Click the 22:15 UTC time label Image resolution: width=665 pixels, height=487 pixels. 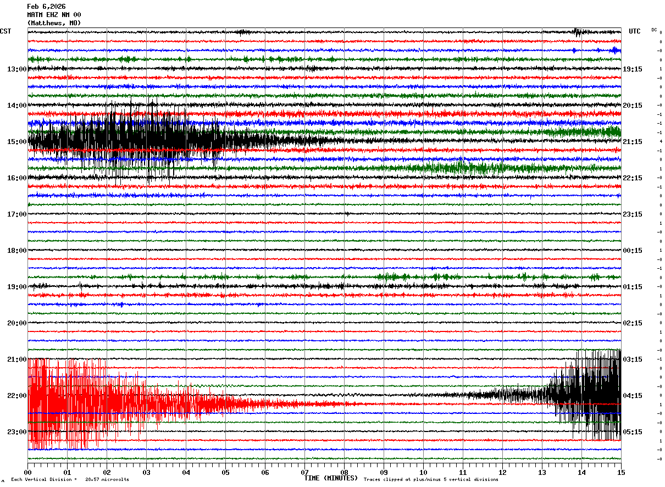[633, 178]
